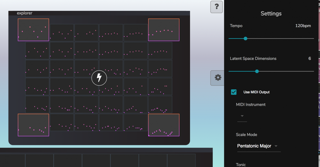The width and height of the screenshot is (320, 167).
Task: Click the explorer panel title
Action: click(x=24, y=13)
